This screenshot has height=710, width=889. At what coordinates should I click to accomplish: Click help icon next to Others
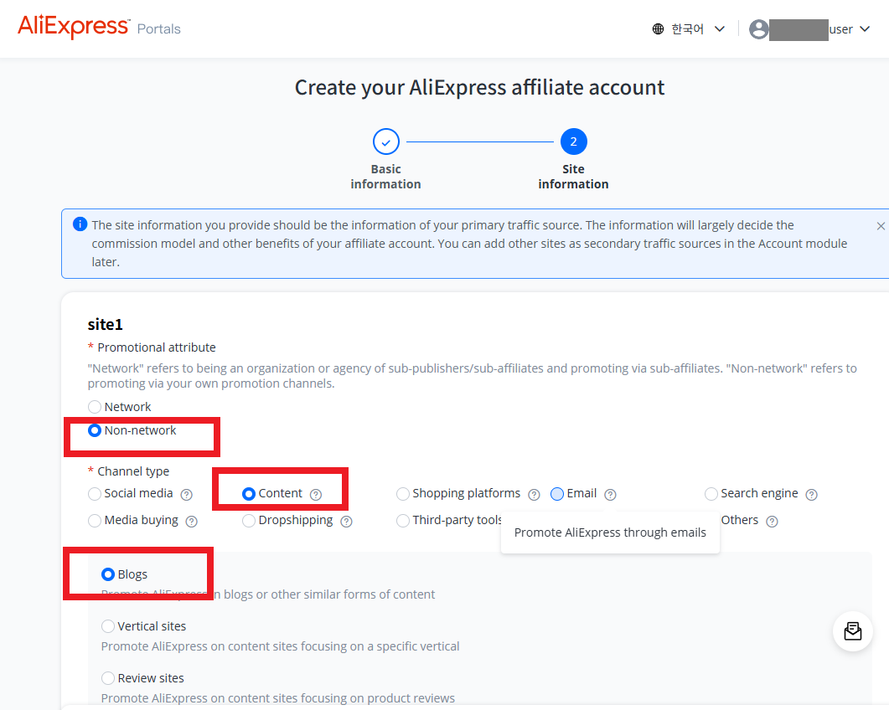(772, 522)
